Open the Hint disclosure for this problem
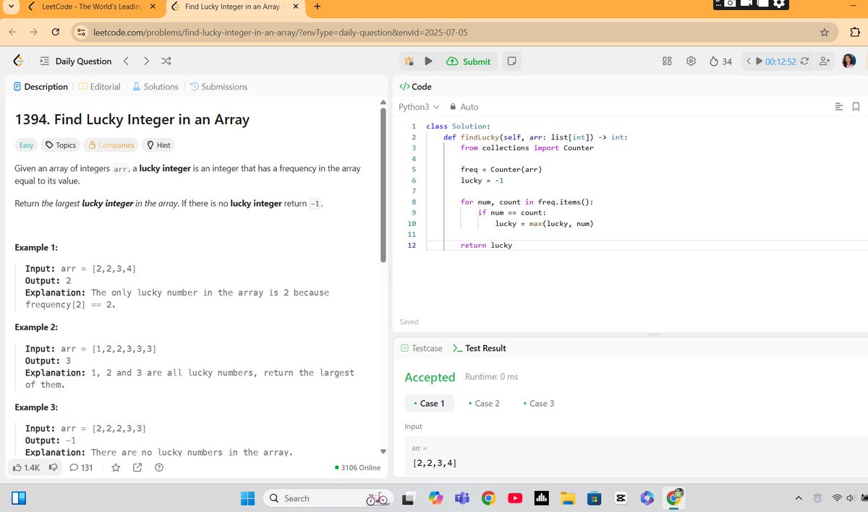Viewport: 868px width, 512px height. 158,144
